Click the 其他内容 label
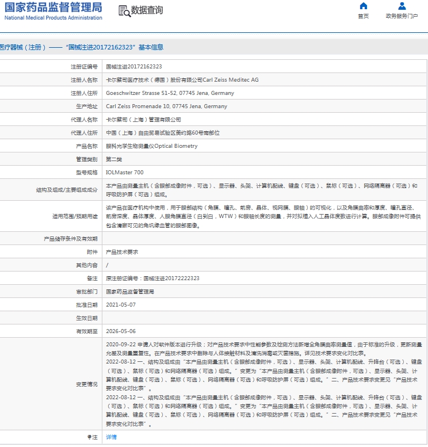 [x=87, y=265]
